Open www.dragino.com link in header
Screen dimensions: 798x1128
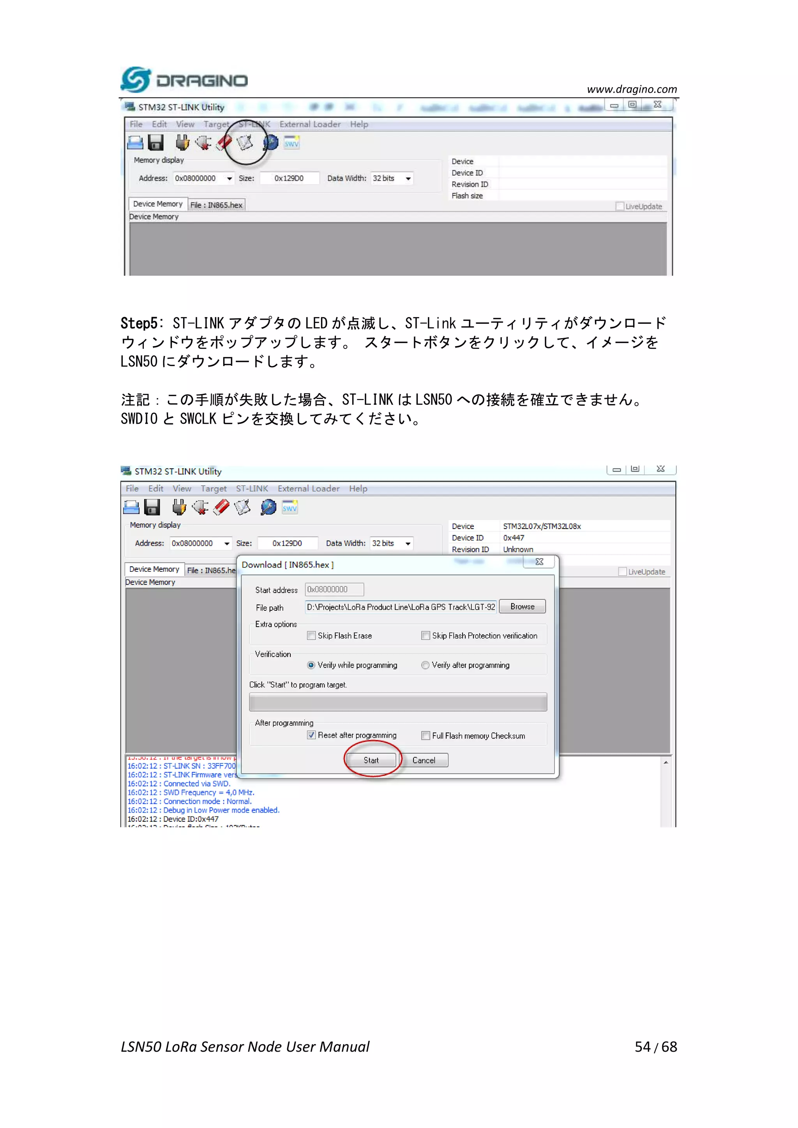(x=632, y=89)
